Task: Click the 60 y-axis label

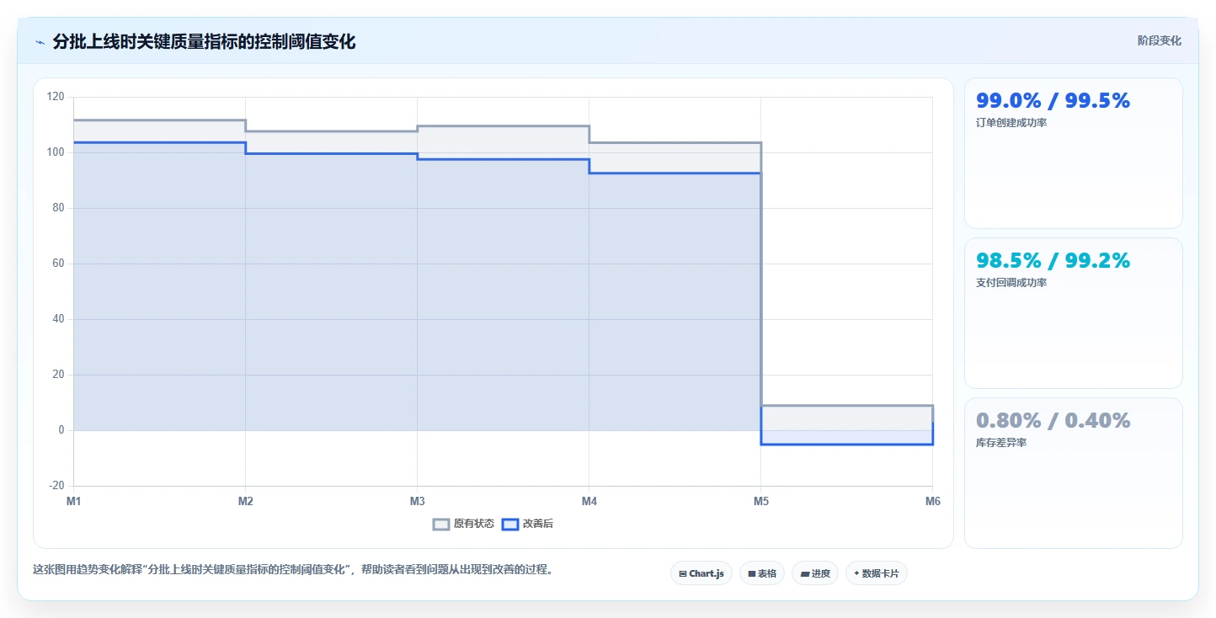Action: click(x=58, y=264)
